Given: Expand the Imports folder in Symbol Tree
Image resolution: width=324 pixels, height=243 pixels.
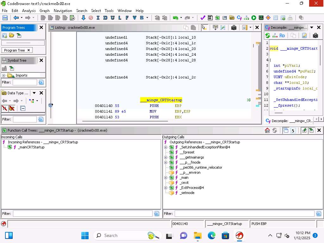Looking at the screenshot, I should [3, 75].
